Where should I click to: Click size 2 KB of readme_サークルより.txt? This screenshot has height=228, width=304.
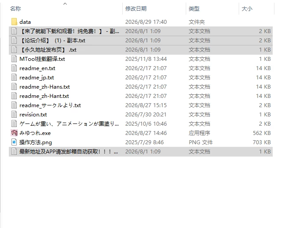(x=265, y=105)
